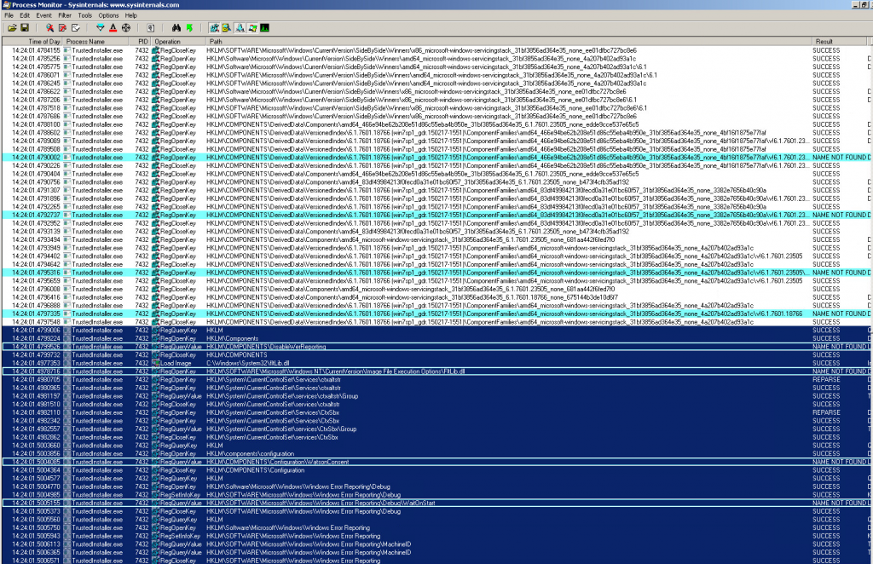
Task: Open the Tools menu
Action: [x=85, y=14]
